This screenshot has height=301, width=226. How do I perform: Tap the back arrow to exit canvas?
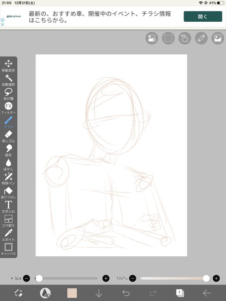click(207, 293)
